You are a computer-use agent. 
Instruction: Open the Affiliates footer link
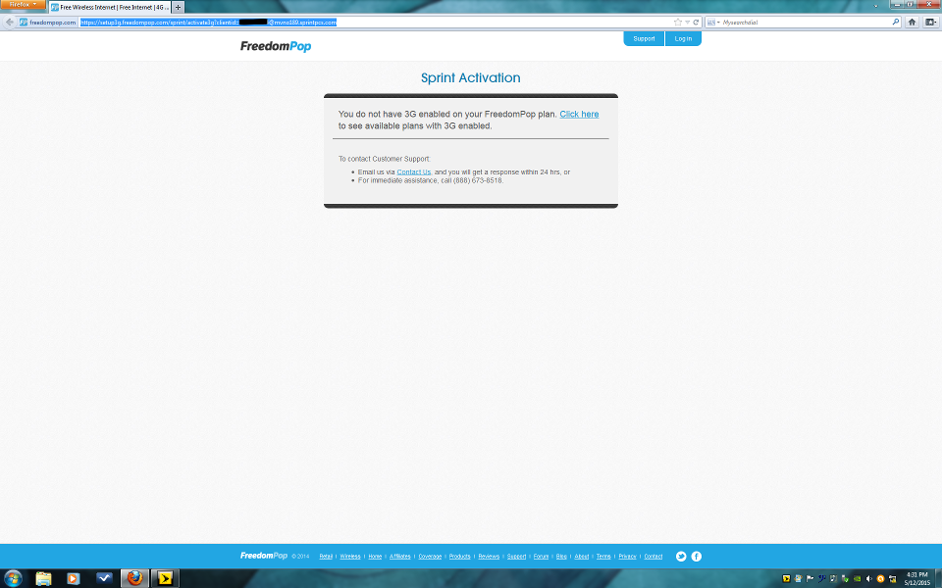coord(400,557)
